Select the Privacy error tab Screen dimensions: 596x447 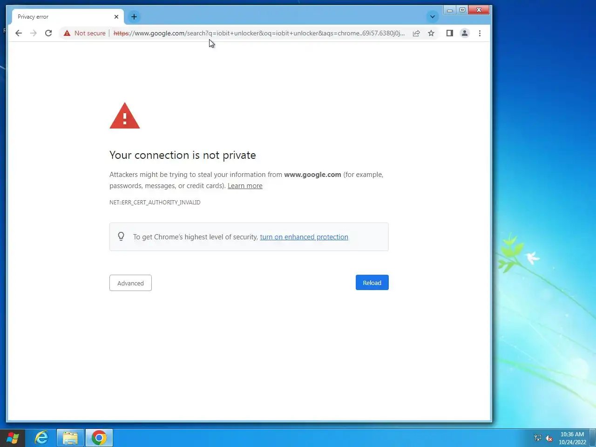[x=68, y=17]
